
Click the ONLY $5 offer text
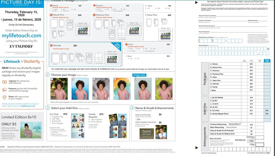pyautogui.click(x=9, y=124)
